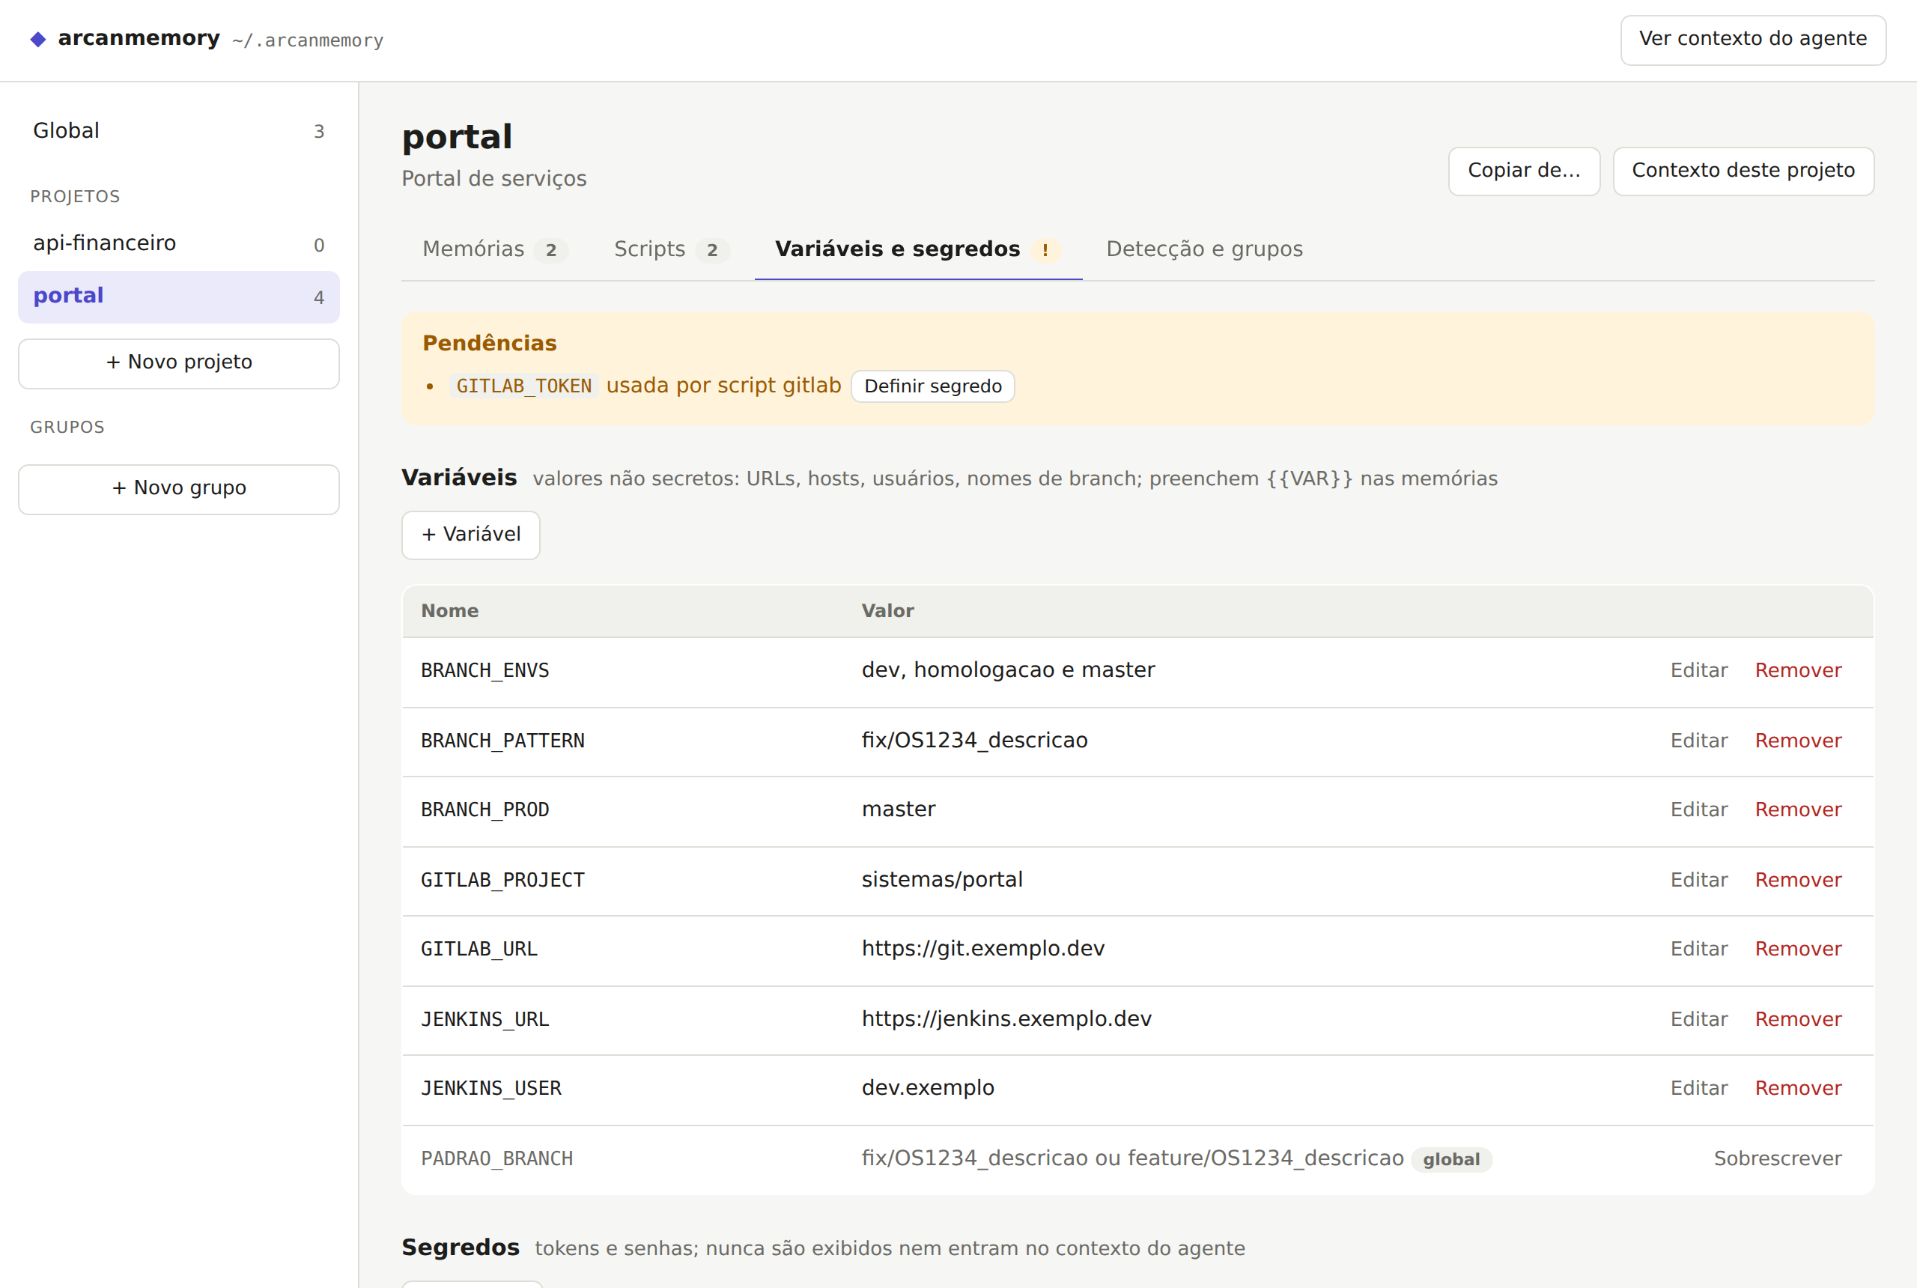Edit the GITLAB_PROJECT variable
This screenshot has width=1917, height=1288.
[x=1698, y=881]
